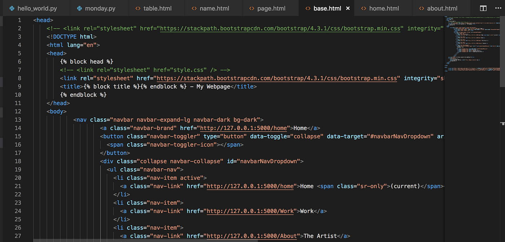Switch to the hello_world.py tab

[34, 8]
